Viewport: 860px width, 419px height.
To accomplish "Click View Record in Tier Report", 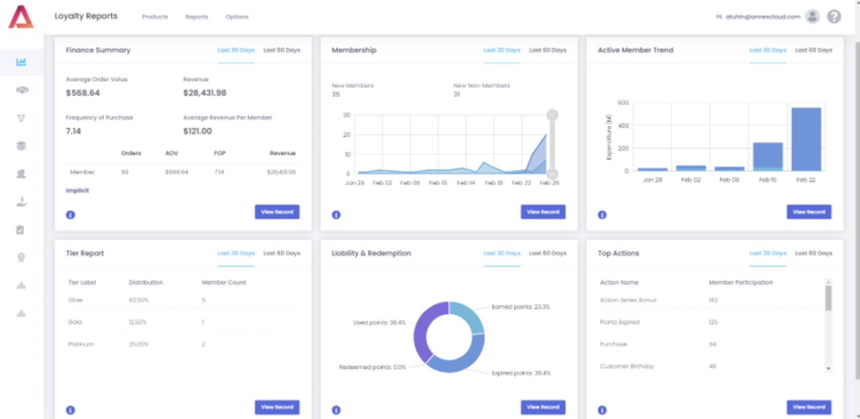I will [x=277, y=407].
